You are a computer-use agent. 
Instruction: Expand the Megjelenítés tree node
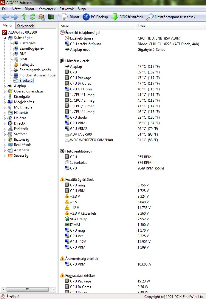coord(5,102)
